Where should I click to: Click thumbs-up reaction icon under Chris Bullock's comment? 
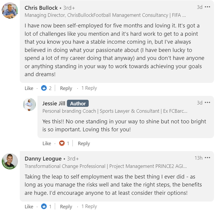[x=44, y=88]
